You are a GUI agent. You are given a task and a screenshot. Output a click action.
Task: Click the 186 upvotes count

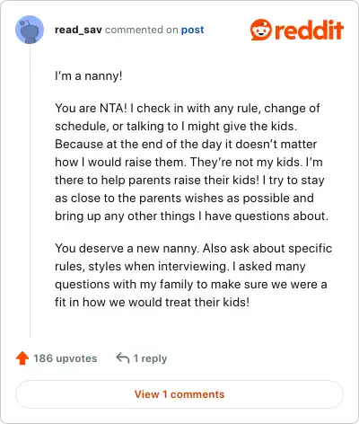(x=66, y=358)
